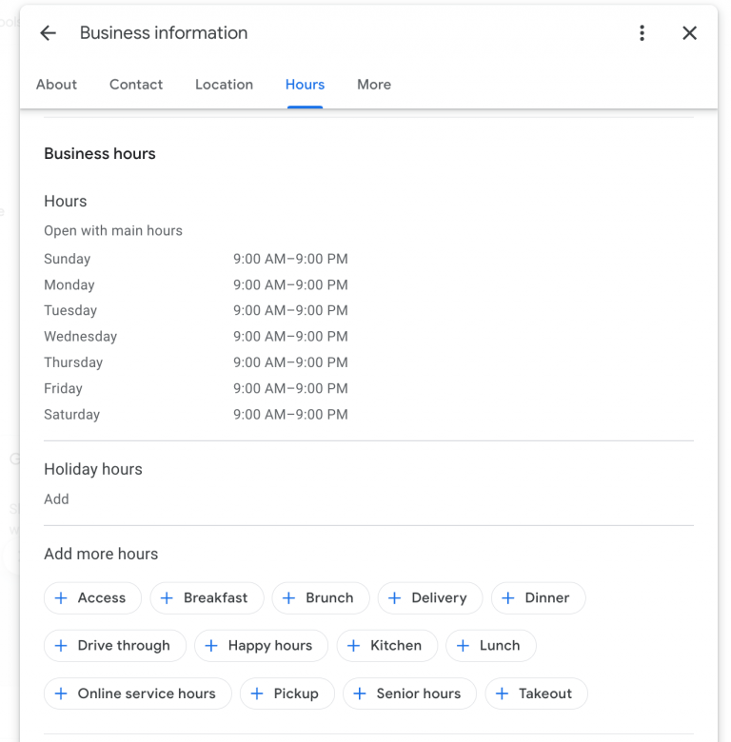
Task: Select the More tab
Action: tap(374, 85)
